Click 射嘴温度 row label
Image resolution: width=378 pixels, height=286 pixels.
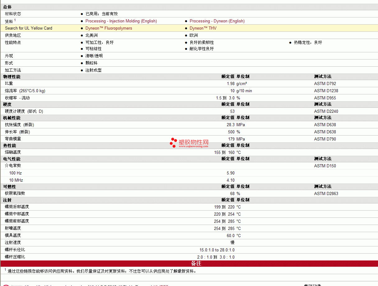(x=13, y=229)
